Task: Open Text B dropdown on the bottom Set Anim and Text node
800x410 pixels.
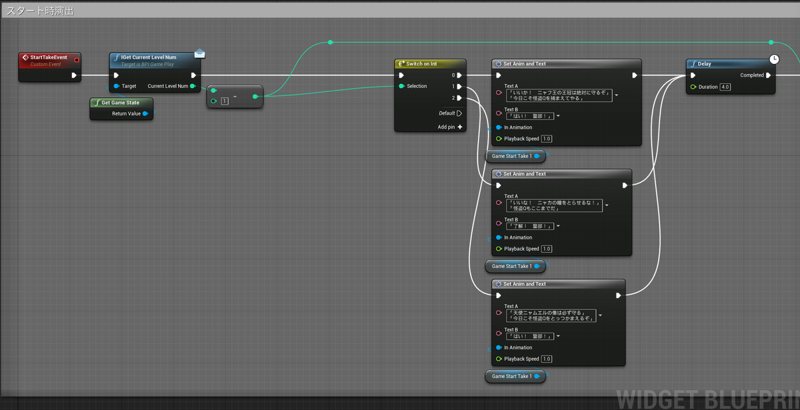Action: pos(557,336)
